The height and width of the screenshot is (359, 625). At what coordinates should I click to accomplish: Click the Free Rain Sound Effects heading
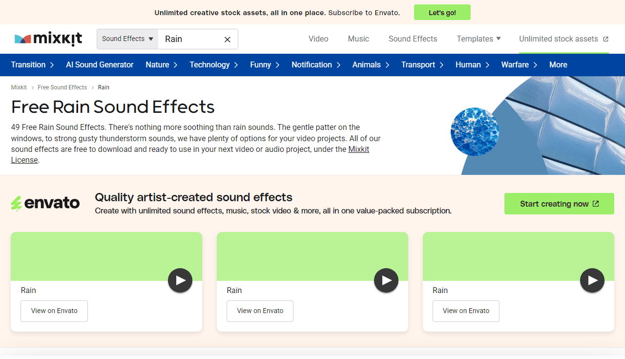click(113, 107)
